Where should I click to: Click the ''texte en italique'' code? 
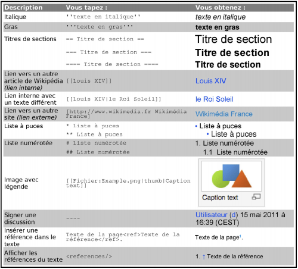[x=103, y=17]
